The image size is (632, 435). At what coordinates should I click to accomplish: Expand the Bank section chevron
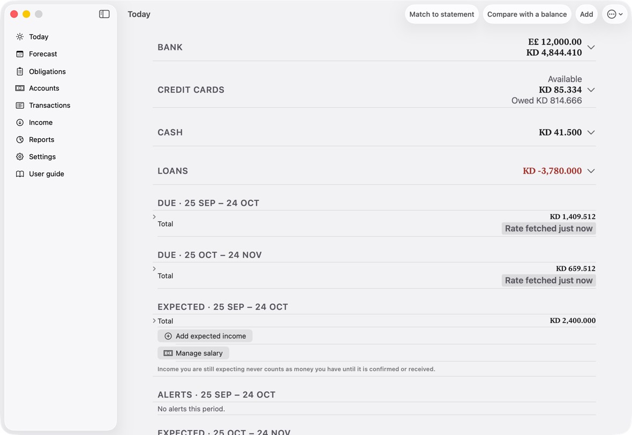(591, 47)
